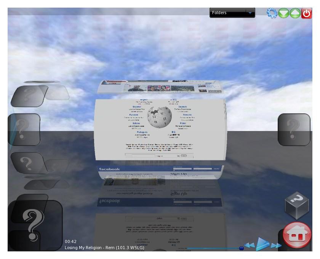Start playback with the play button
Viewport: 320px width, 259px height.
click(262, 244)
